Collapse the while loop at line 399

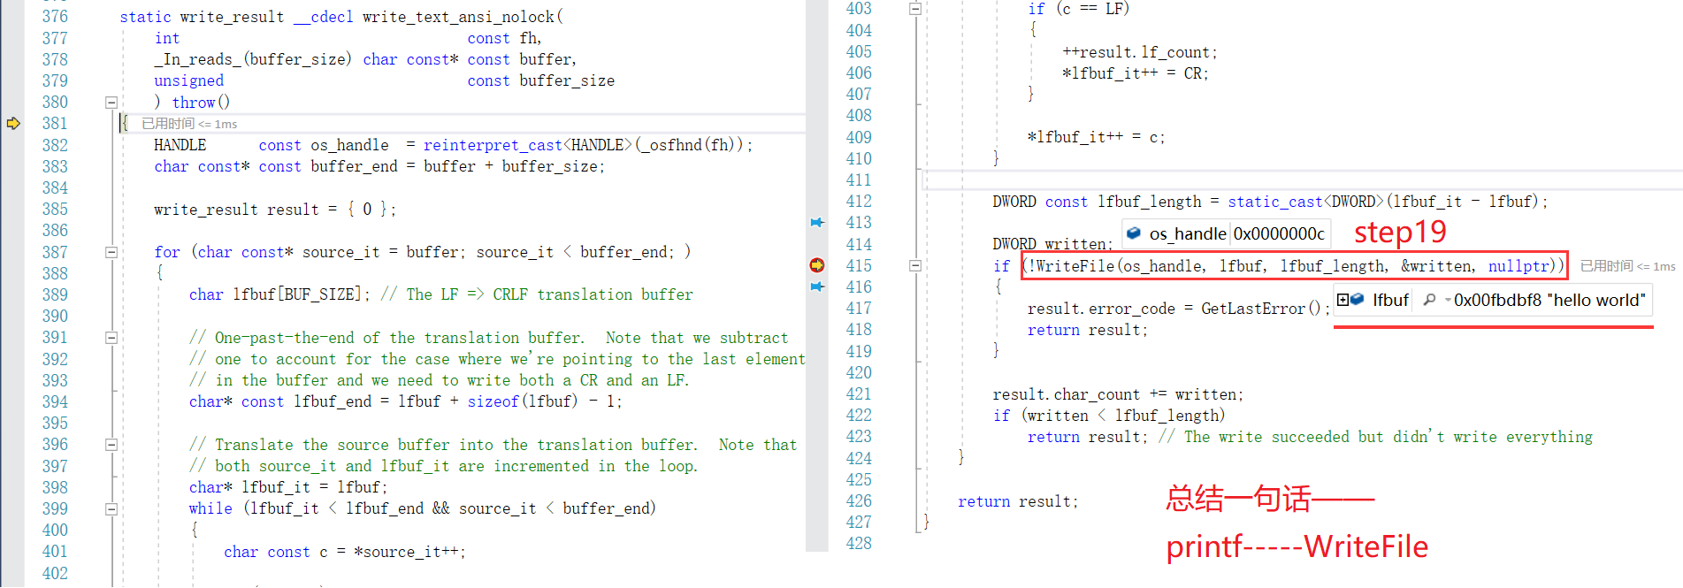tap(111, 509)
